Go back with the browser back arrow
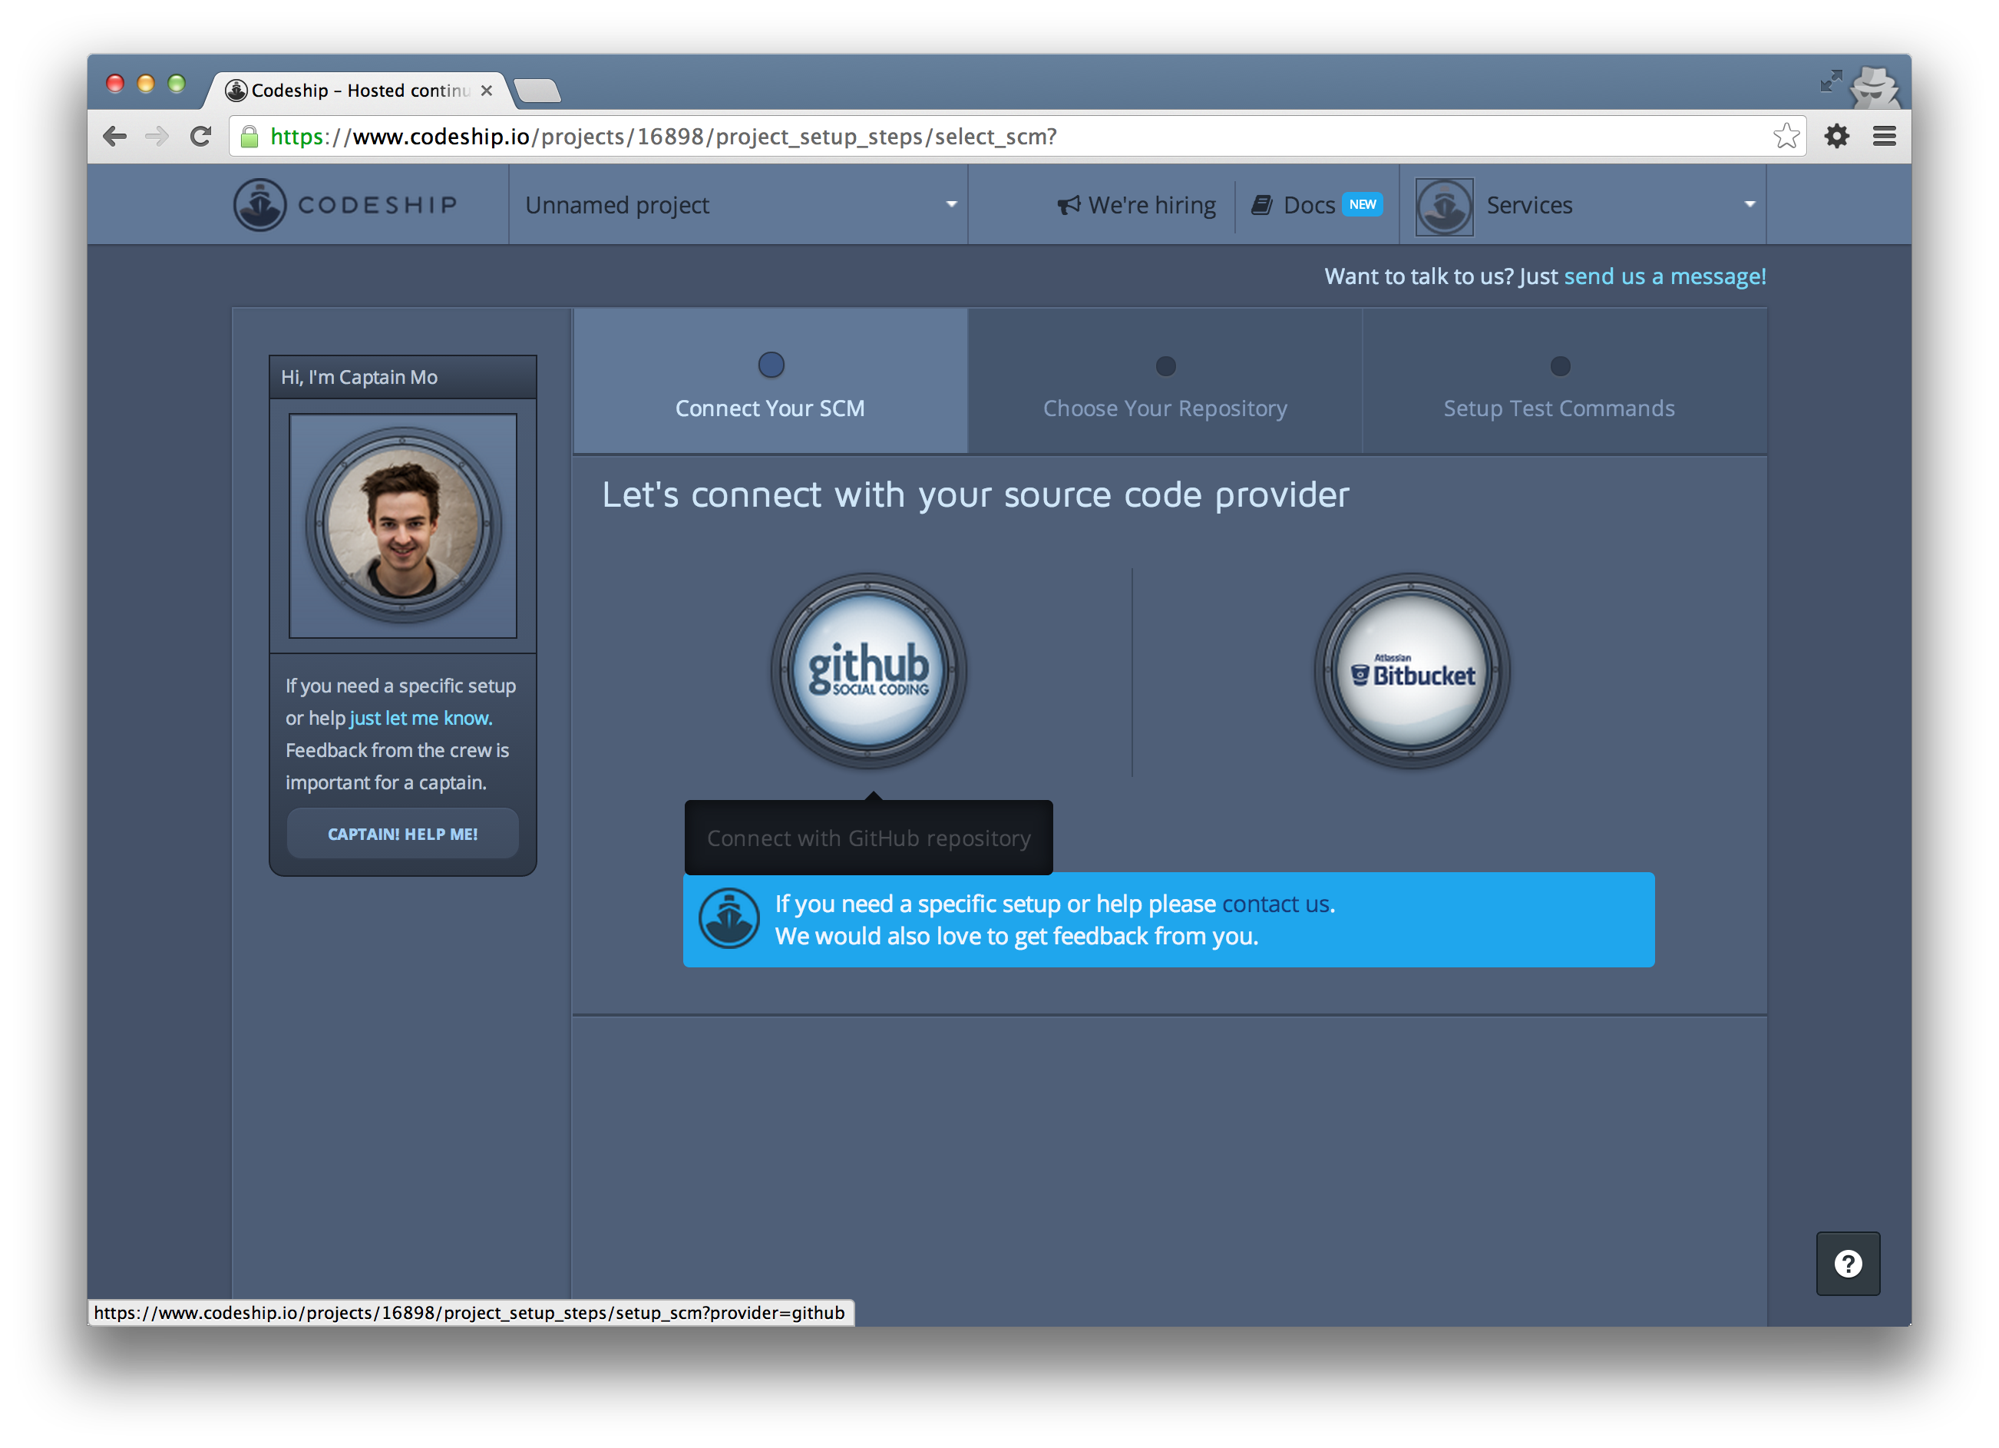 click(115, 136)
